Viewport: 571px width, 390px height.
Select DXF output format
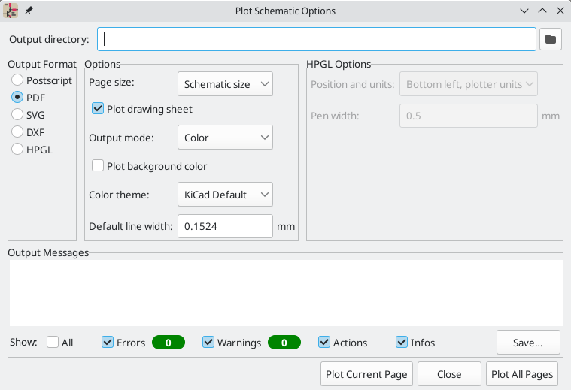(18, 132)
